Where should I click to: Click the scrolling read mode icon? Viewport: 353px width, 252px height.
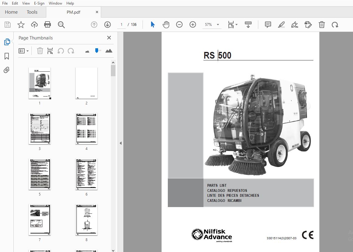pos(248,25)
